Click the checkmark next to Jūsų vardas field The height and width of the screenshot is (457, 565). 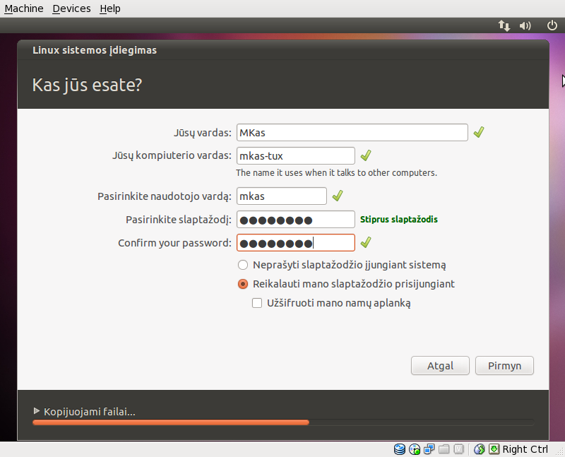click(479, 132)
